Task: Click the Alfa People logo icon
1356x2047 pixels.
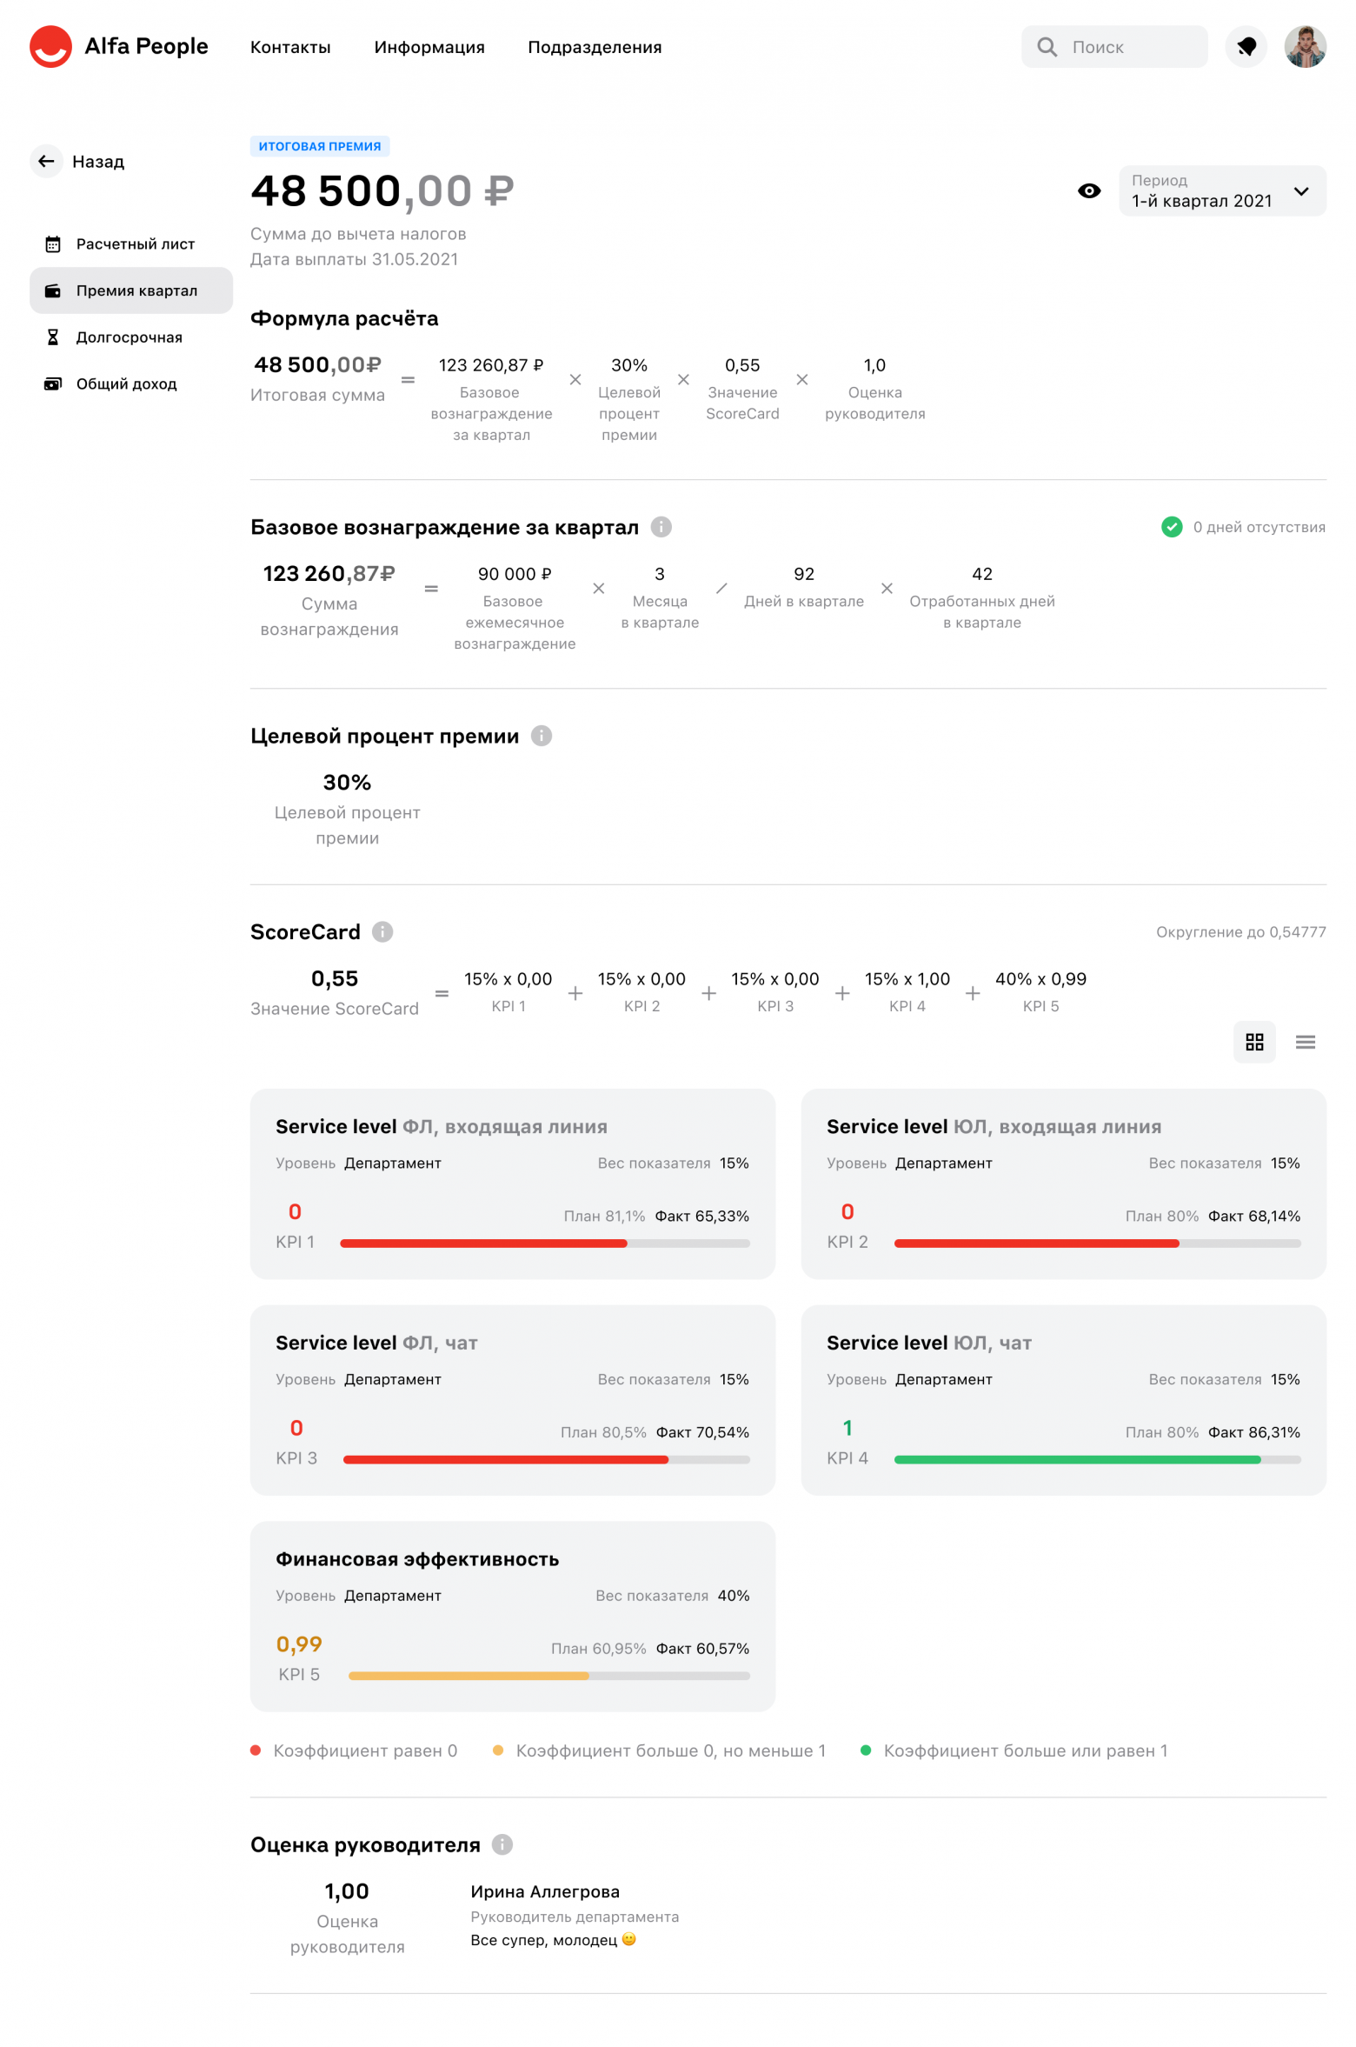Action: click(50, 46)
